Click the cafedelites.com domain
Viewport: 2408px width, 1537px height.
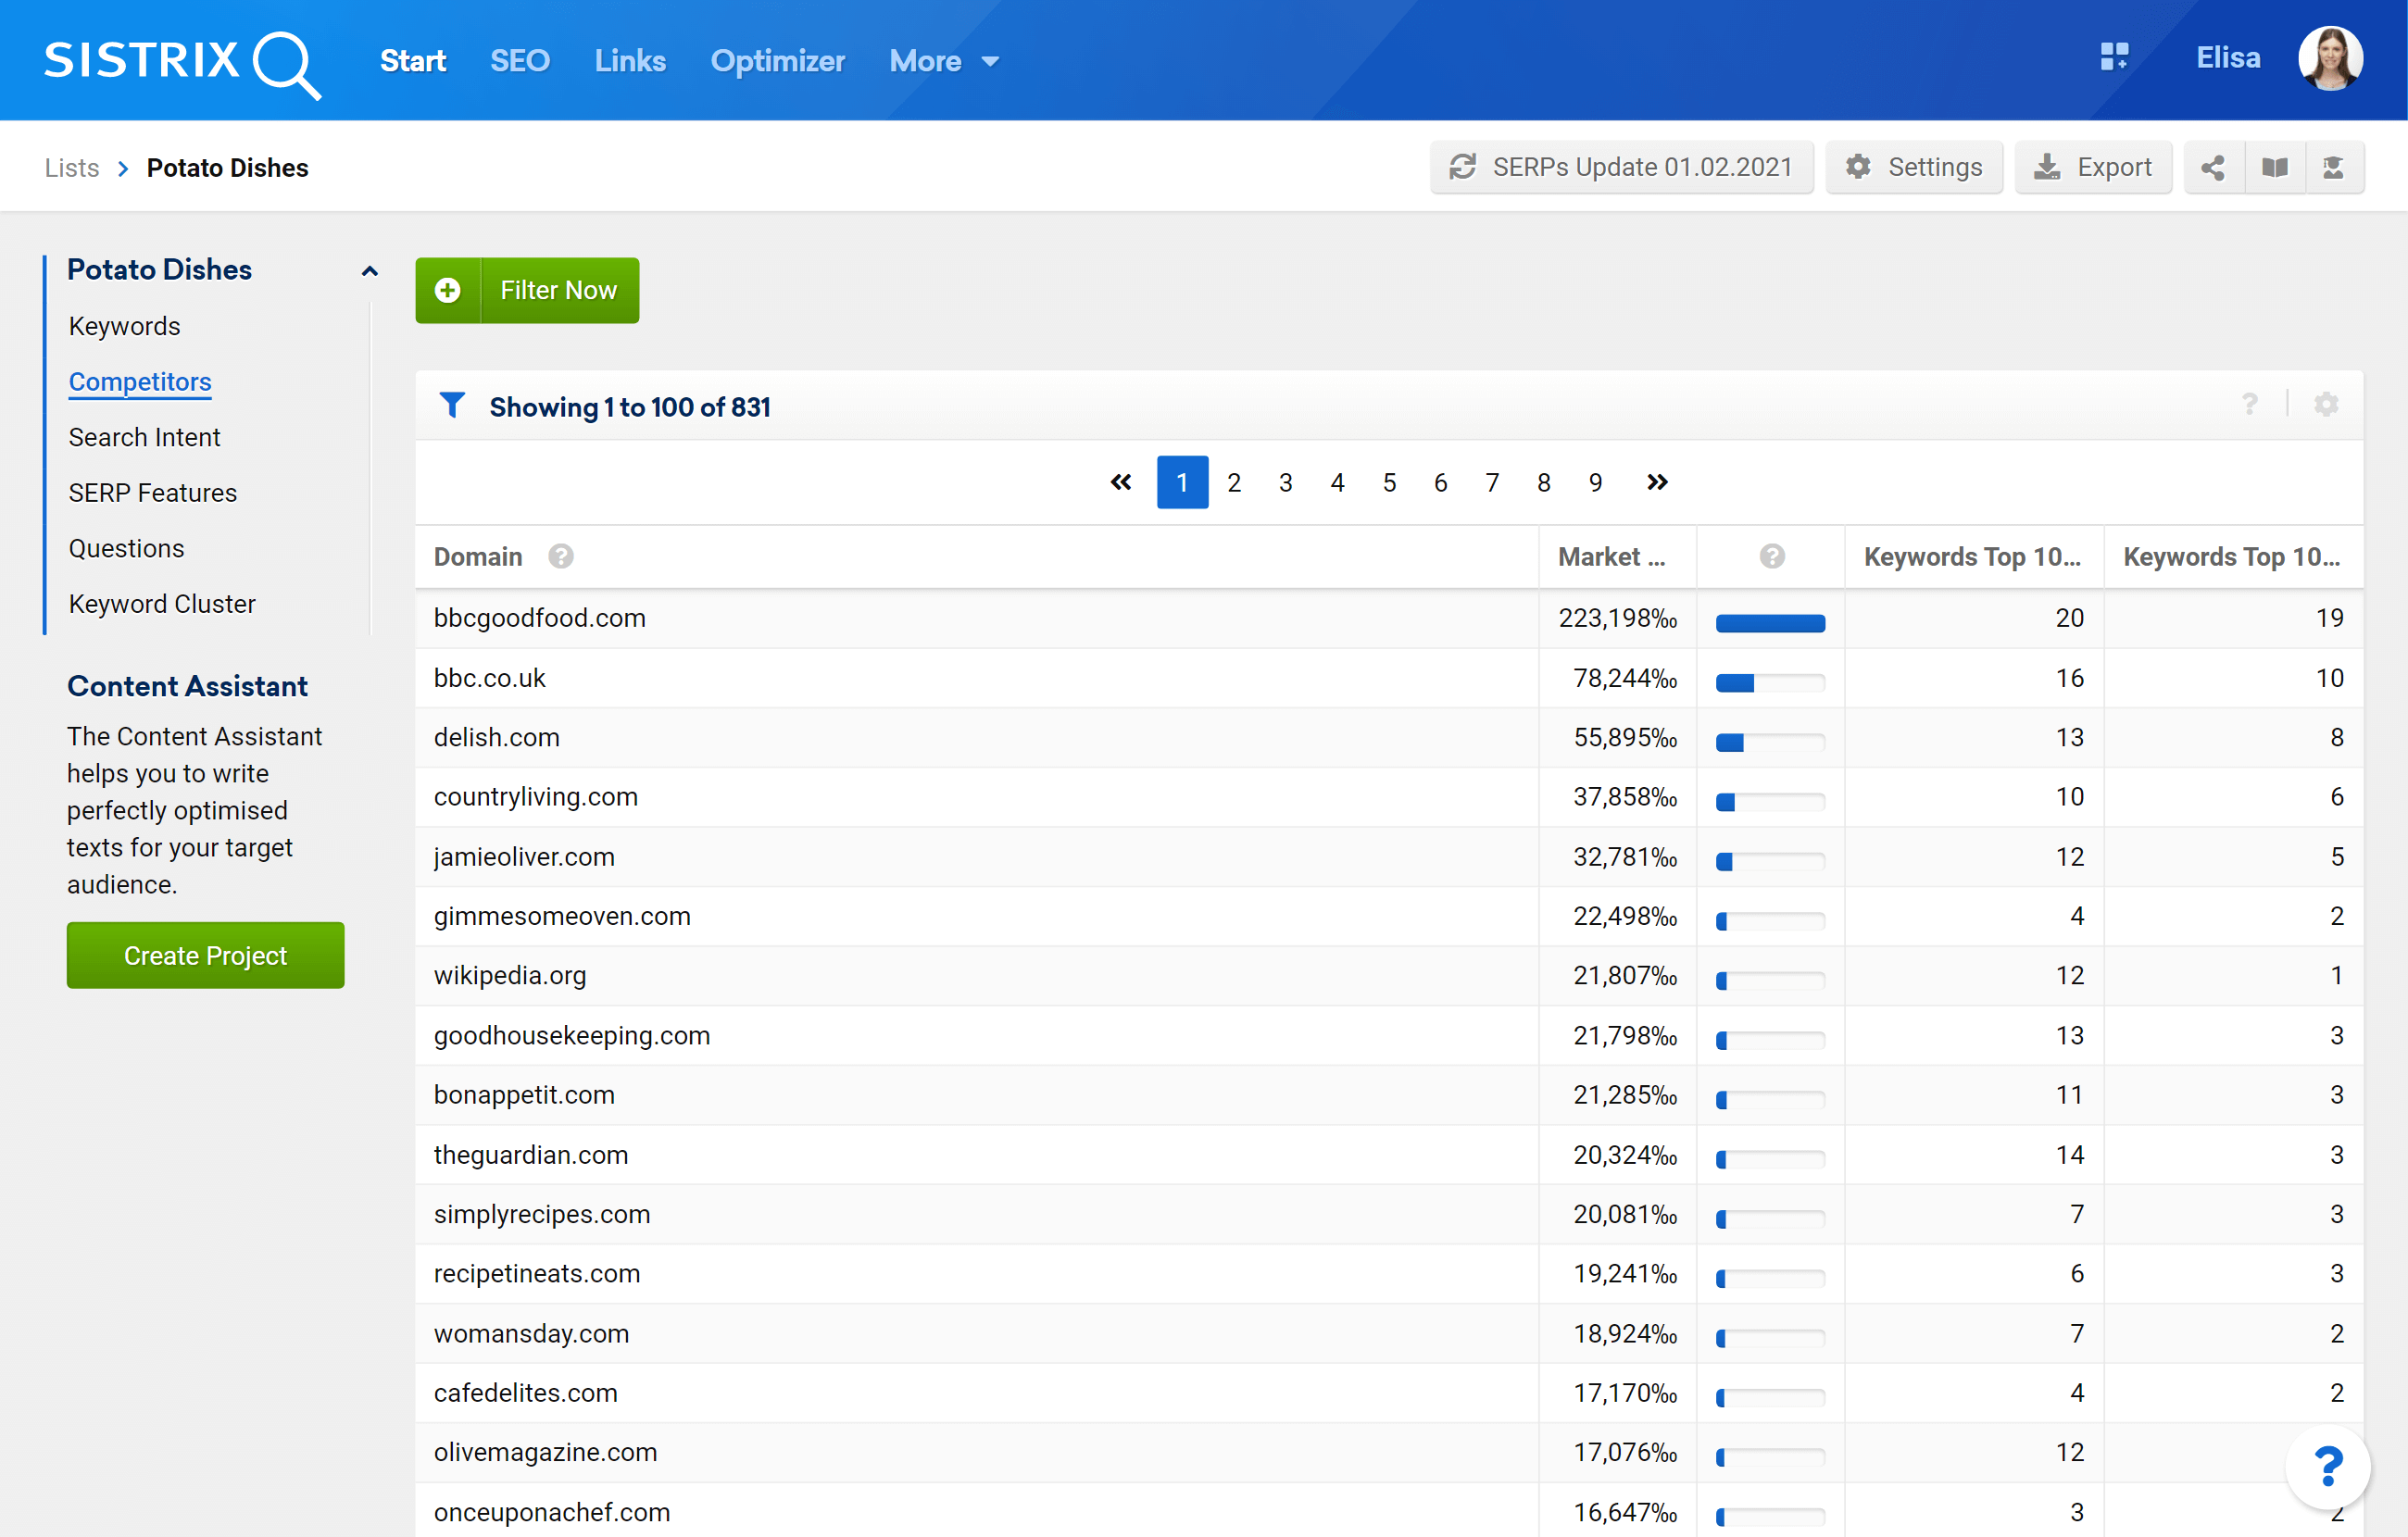point(525,1393)
